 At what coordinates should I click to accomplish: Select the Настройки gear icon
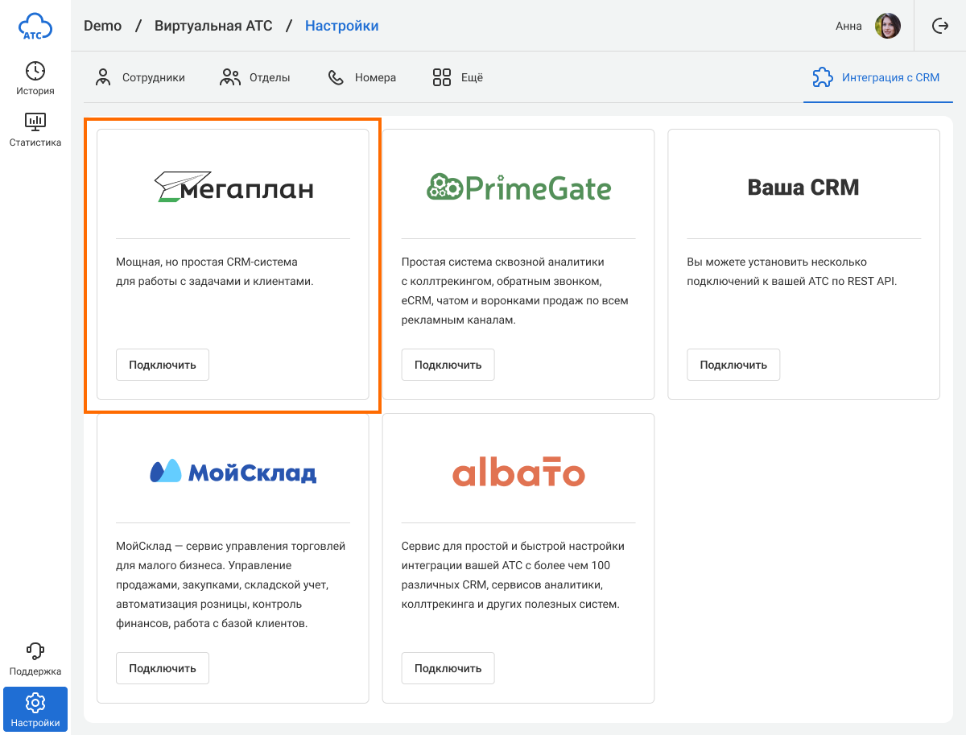[35, 703]
